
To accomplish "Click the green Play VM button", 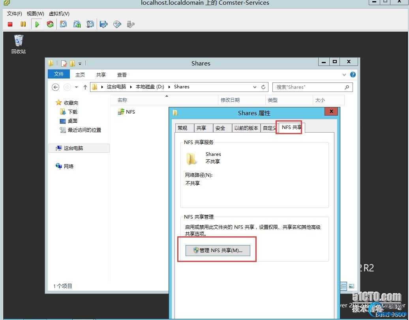I will click(37, 24).
